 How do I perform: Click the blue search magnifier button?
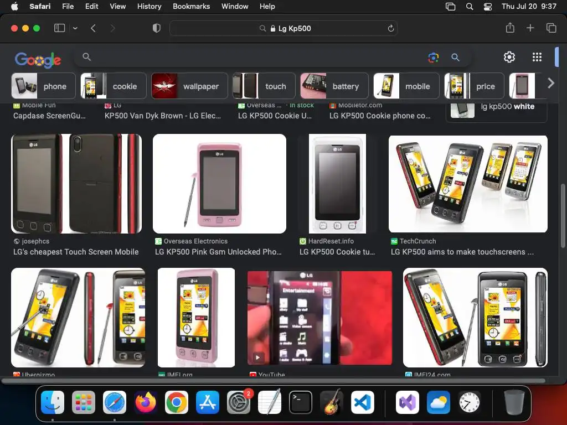tap(455, 57)
